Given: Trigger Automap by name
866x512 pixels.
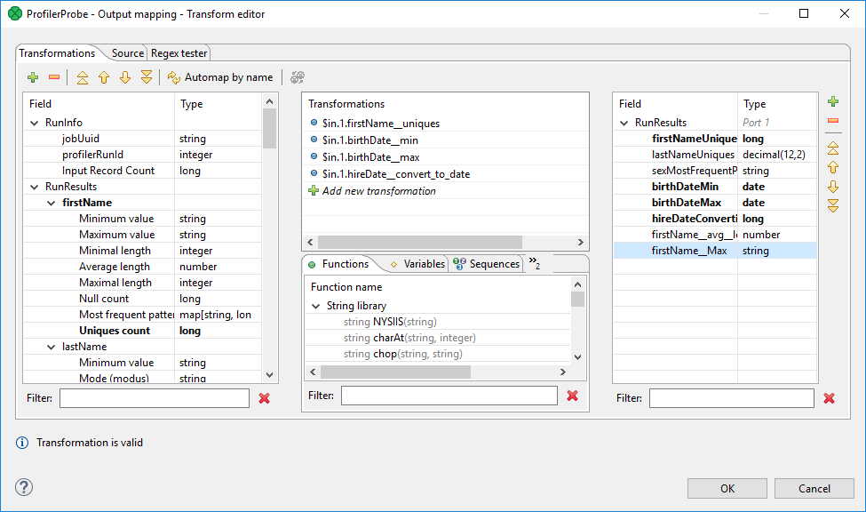Looking at the screenshot, I should [x=221, y=77].
